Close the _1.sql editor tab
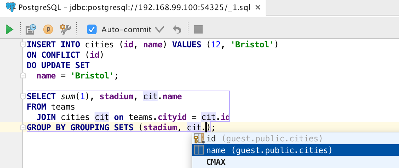This screenshot has height=168, width=399. tap(258, 8)
